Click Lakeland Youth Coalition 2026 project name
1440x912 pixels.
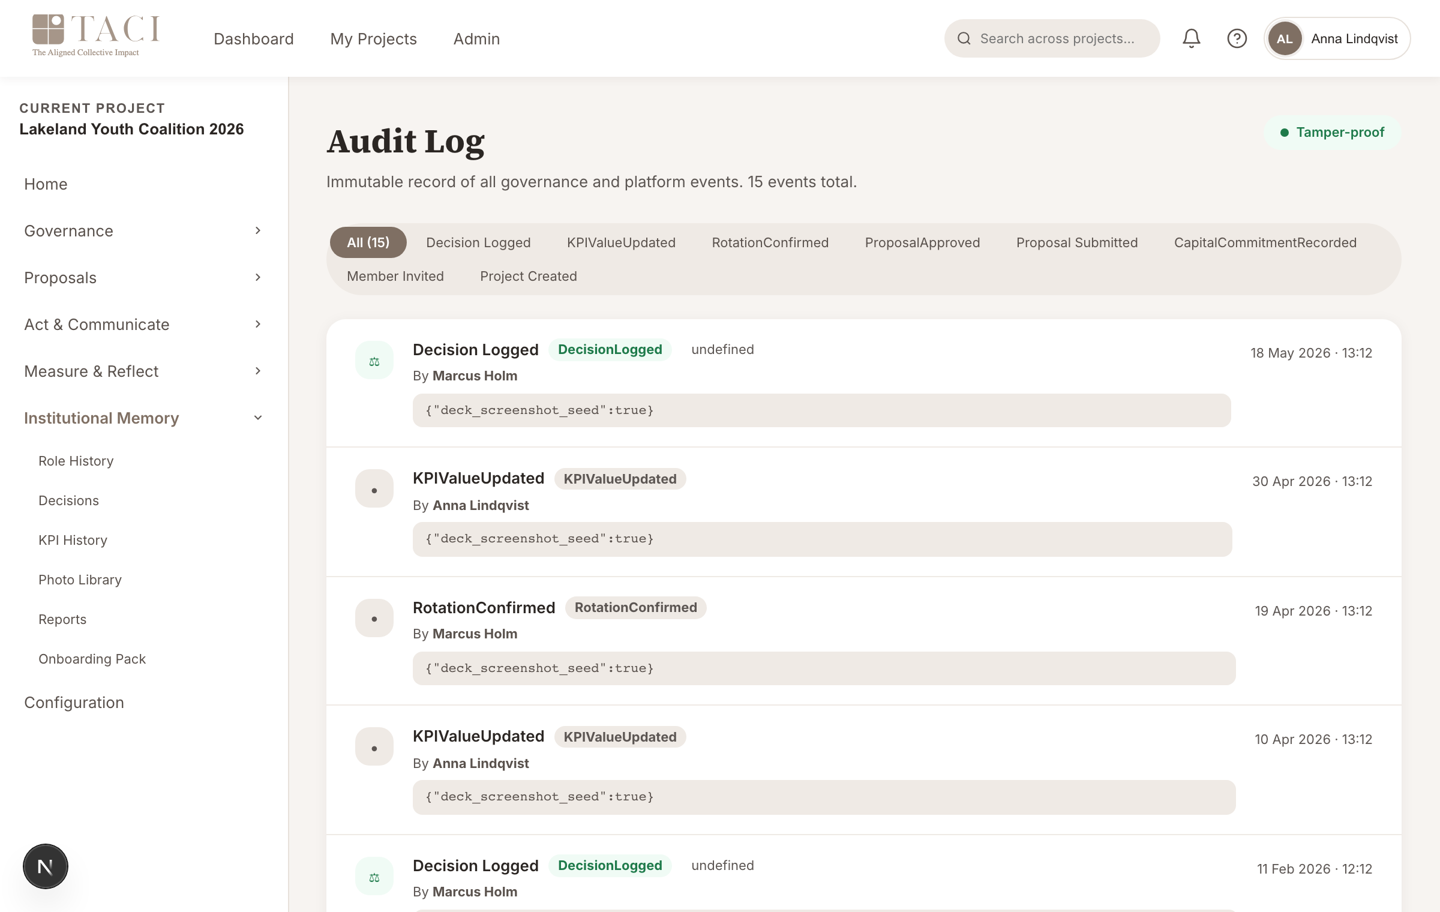click(131, 129)
